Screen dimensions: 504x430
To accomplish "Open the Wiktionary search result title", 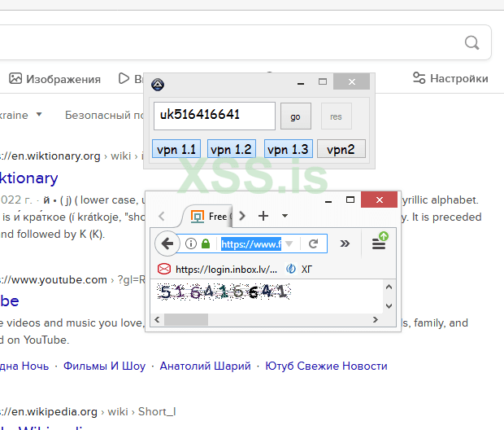I will [29, 178].
